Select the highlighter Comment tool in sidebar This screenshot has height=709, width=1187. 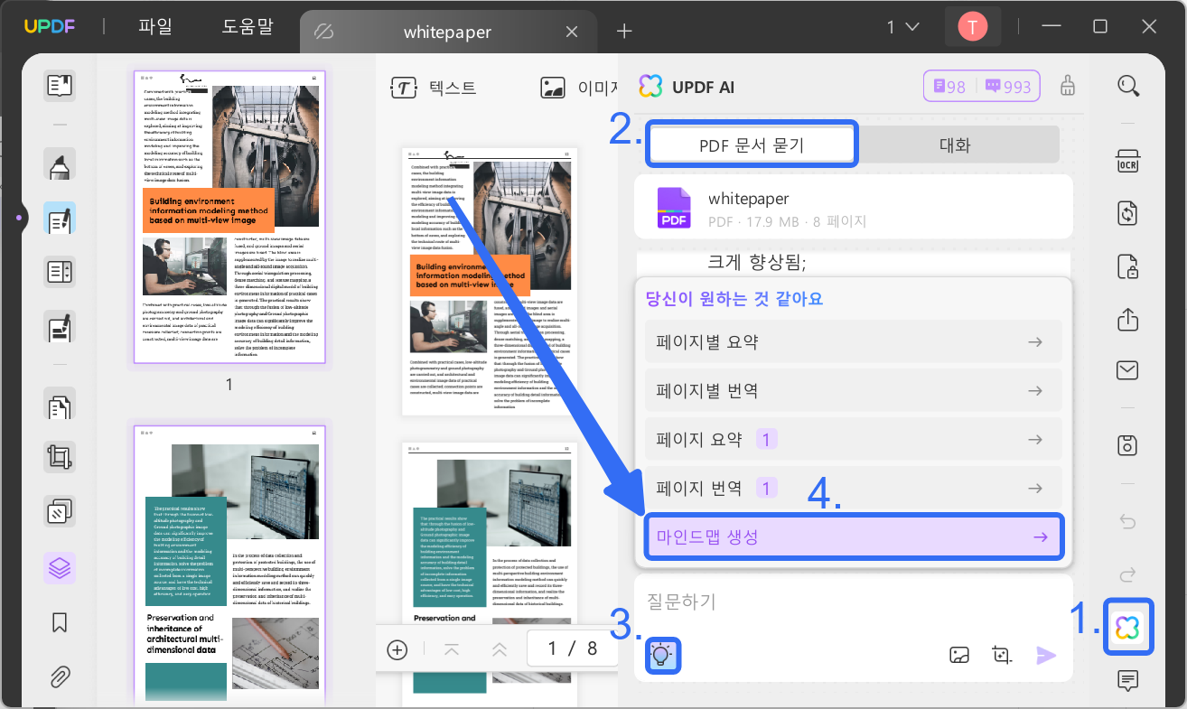pyautogui.click(x=60, y=165)
